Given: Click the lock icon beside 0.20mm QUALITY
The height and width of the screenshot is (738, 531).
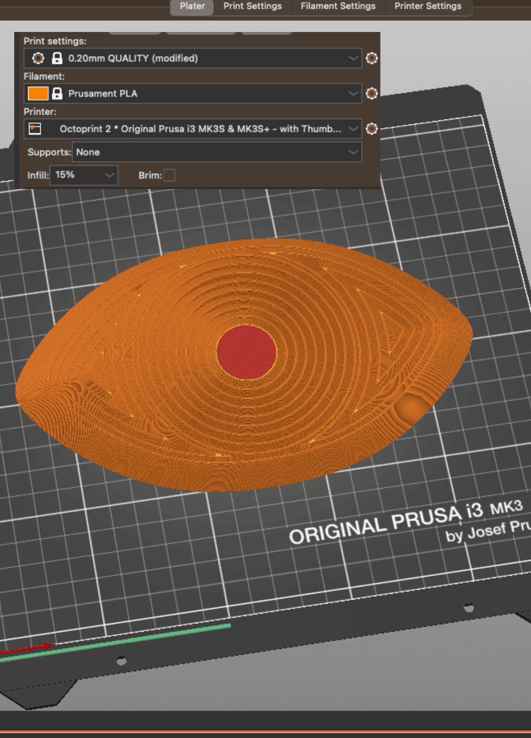Looking at the screenshot, I should coord(57,58).
